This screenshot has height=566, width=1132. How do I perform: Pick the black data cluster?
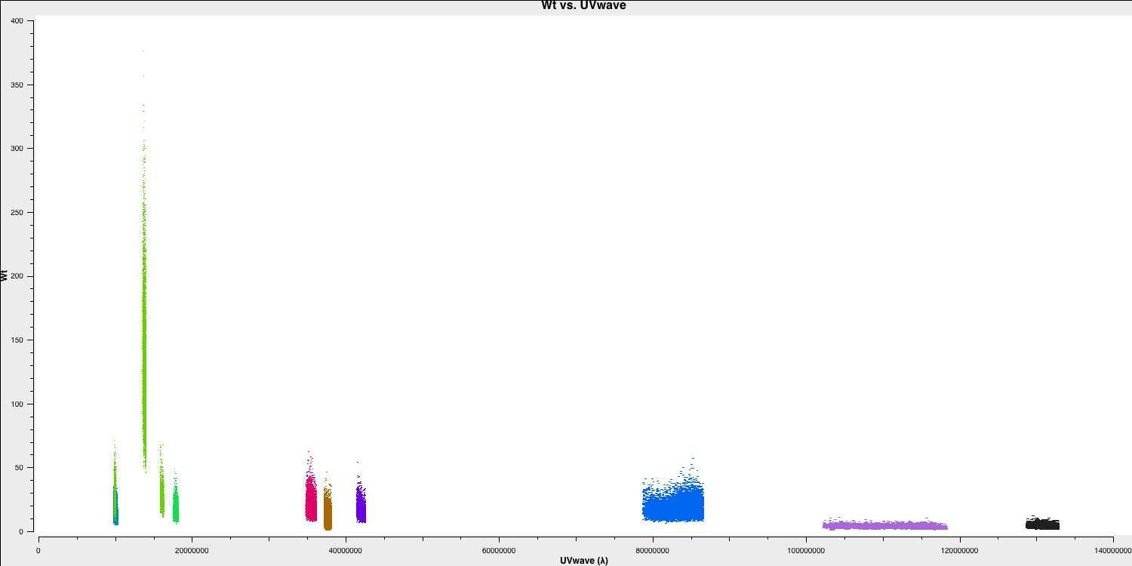1042,524
